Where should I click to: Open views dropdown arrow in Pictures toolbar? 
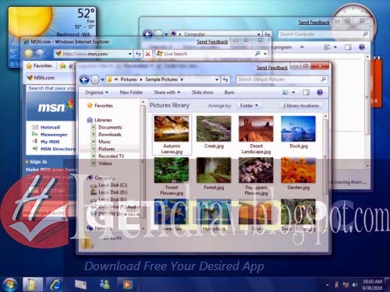click(293, 92)
